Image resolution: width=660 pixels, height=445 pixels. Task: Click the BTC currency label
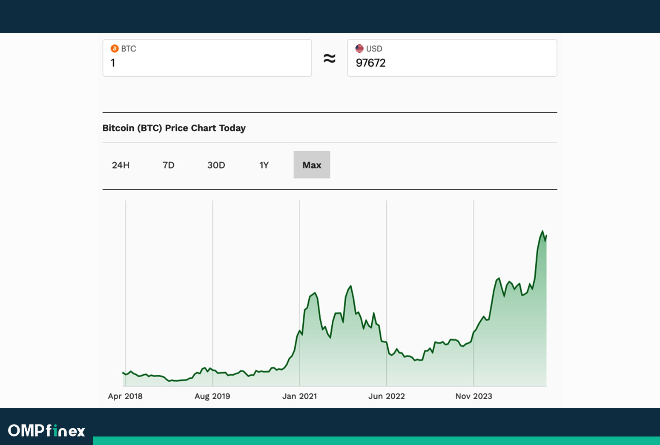129,48
